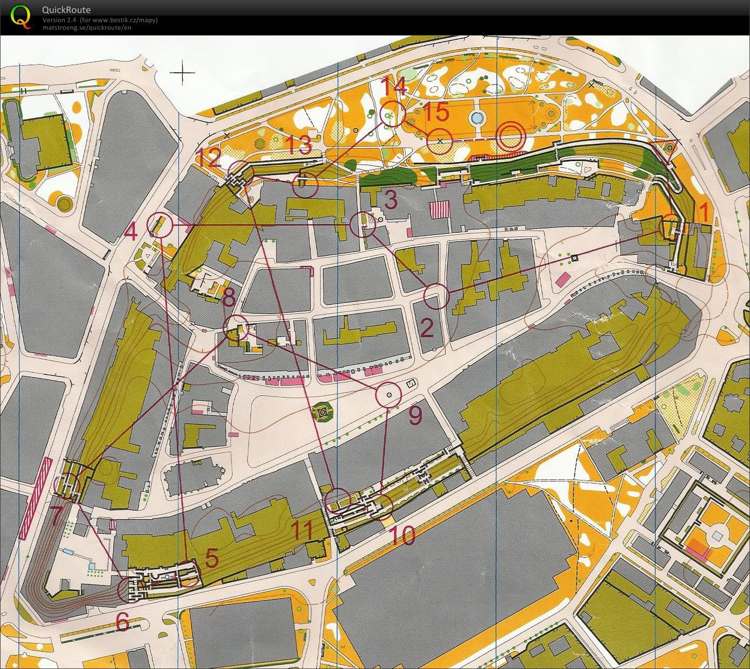Select the start triangle on the map

tap(667, 149)
